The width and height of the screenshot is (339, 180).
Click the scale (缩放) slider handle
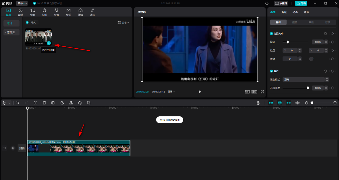click(x=288, y=42)
